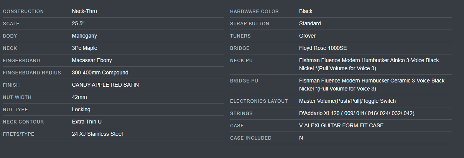
Task: Select V-ALEXI GUITAR FORM FIT CASE text
Action: (341, 125)
